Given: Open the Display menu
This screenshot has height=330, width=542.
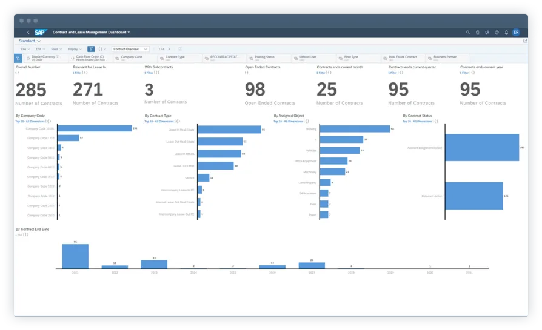Looking at the screenshot, I should tap(73, 49).
